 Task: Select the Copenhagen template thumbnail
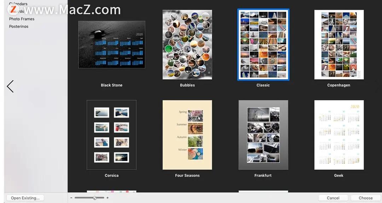(339, 44)
